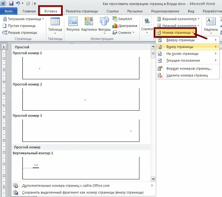Insert SmartArt graphic
The width and height of the screenshot is (222, 197).
pyautogui.click(x=122, y=19)
